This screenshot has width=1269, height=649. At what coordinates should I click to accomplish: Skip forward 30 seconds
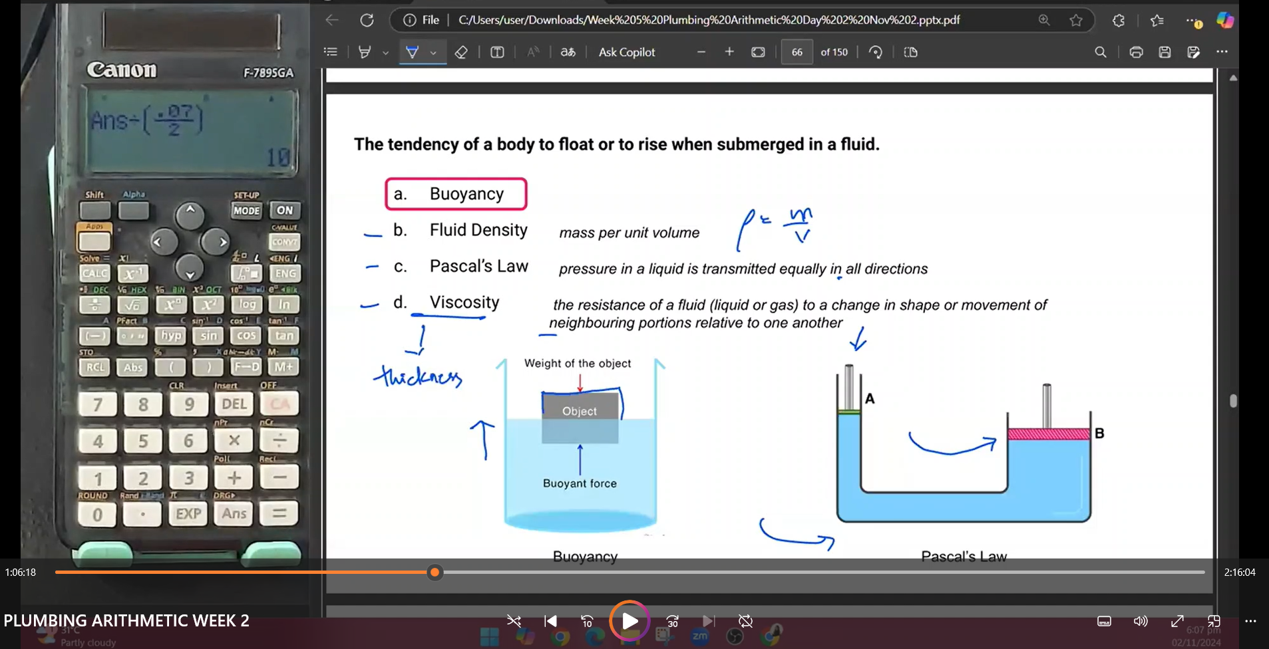pyautogui.click(x=672, y=621)
